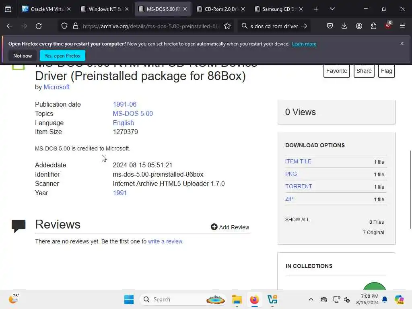Open Firefox taskbar icon
The width and height of the screenshot is (412, 309).
(254, 299)
